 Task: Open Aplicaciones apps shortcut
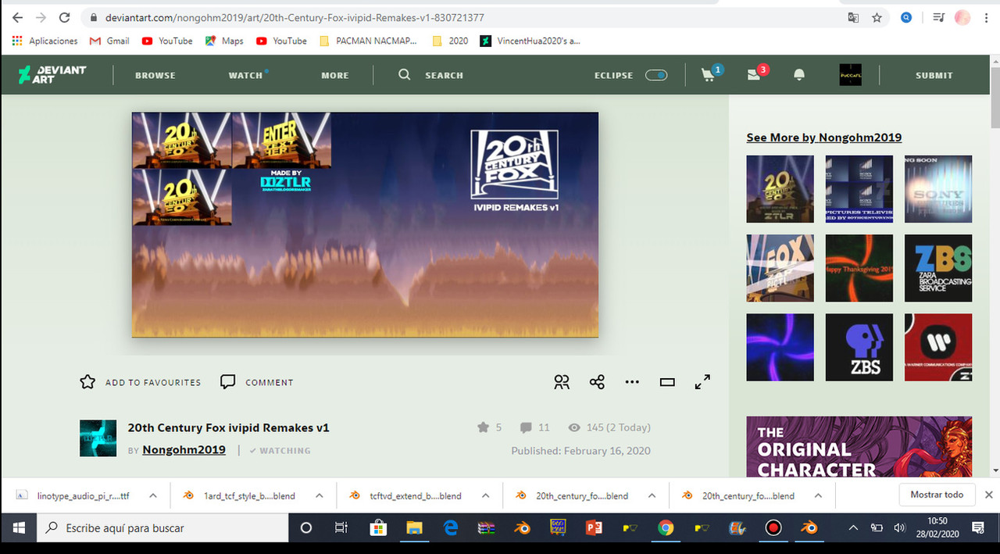(45, 41)
